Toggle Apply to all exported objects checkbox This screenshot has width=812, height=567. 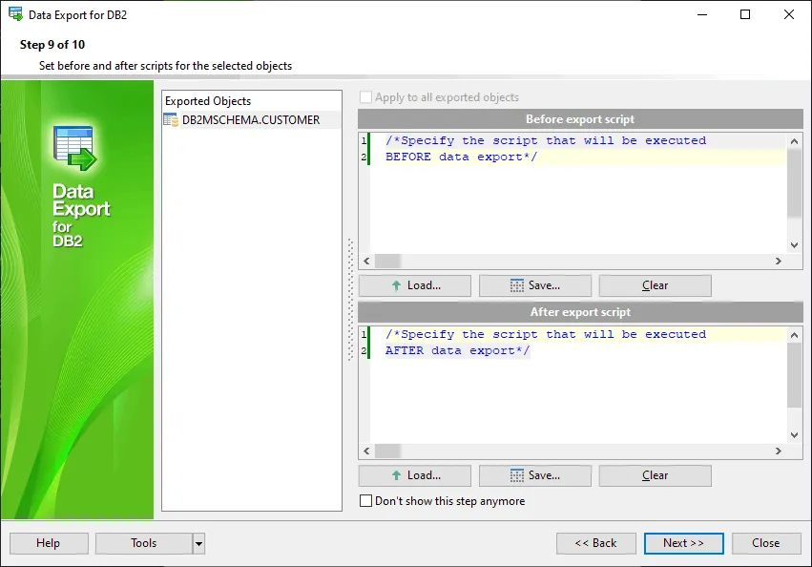click(x=365, y=97)
